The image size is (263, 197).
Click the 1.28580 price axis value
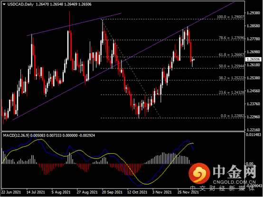tap(254, 26)
